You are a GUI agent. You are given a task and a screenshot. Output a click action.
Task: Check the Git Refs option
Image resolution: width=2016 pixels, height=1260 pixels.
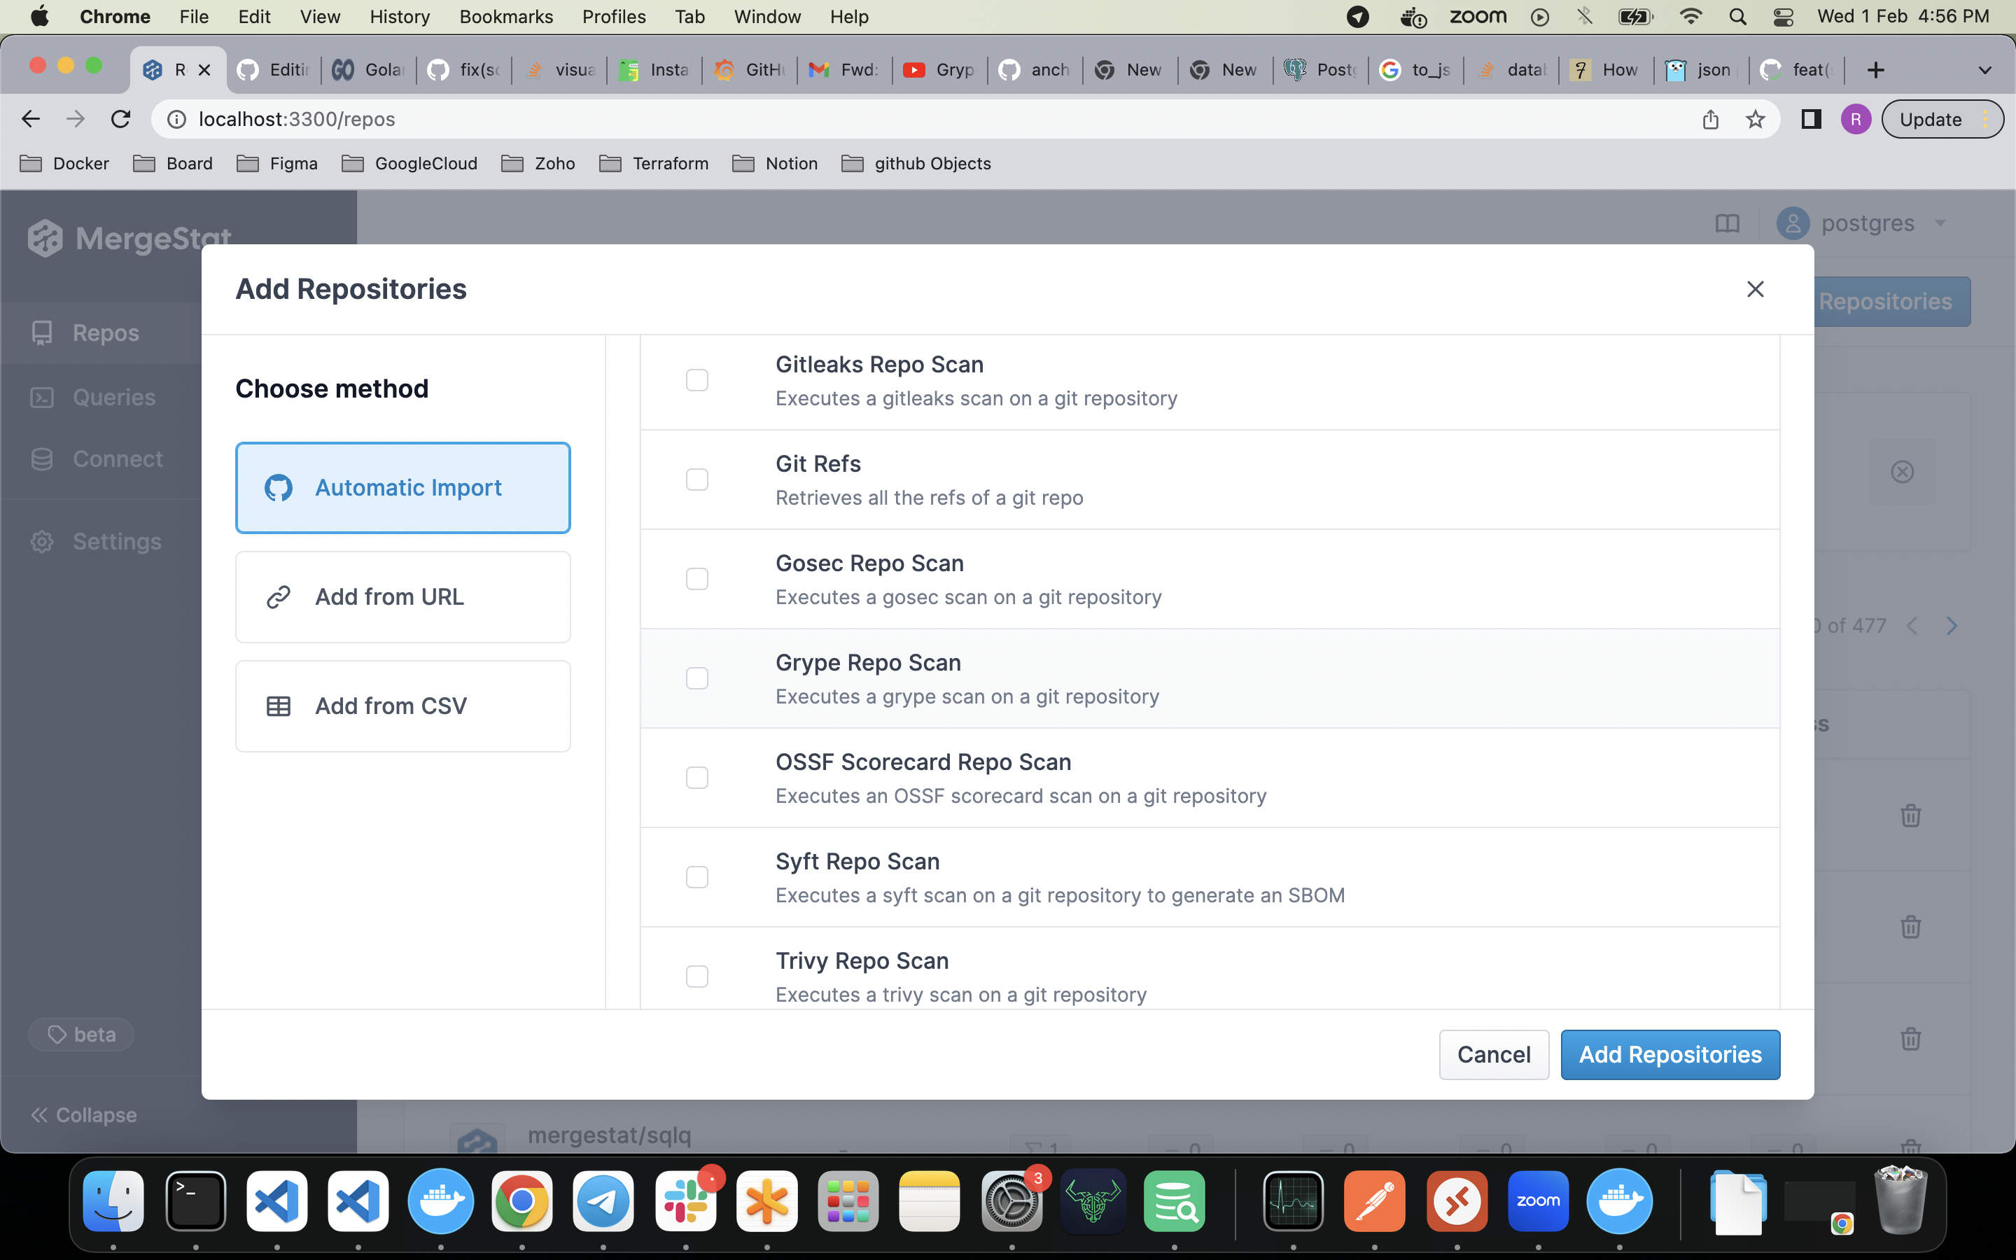point(696,479)
